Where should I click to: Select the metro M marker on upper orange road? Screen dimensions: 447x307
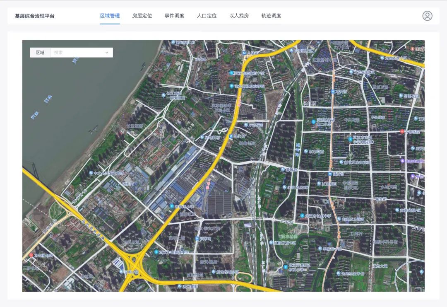[x=333, y=92]
